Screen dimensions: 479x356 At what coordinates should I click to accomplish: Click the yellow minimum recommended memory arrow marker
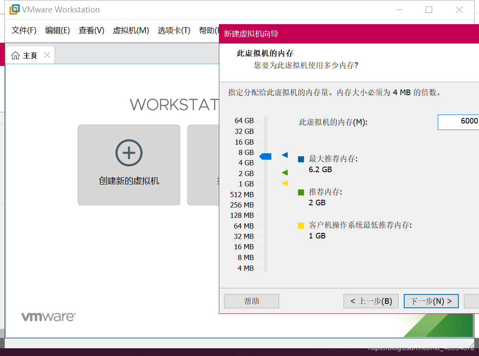(285, 183)
